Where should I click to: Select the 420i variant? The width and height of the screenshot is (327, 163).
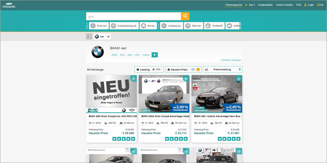122,55
